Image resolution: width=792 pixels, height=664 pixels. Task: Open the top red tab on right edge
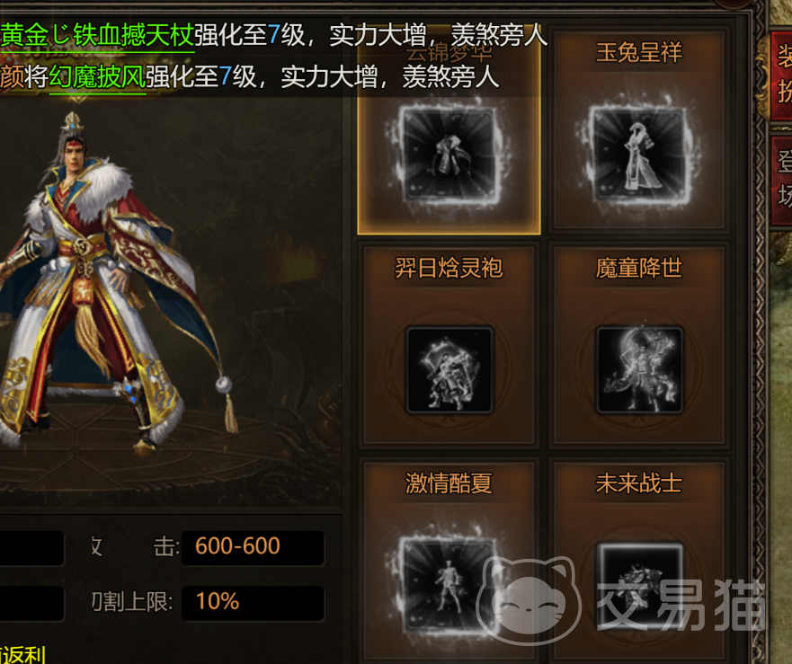coord(781,75)
